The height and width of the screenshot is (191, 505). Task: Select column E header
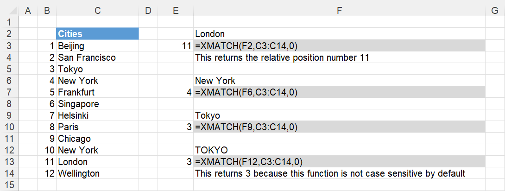[176, 11]
